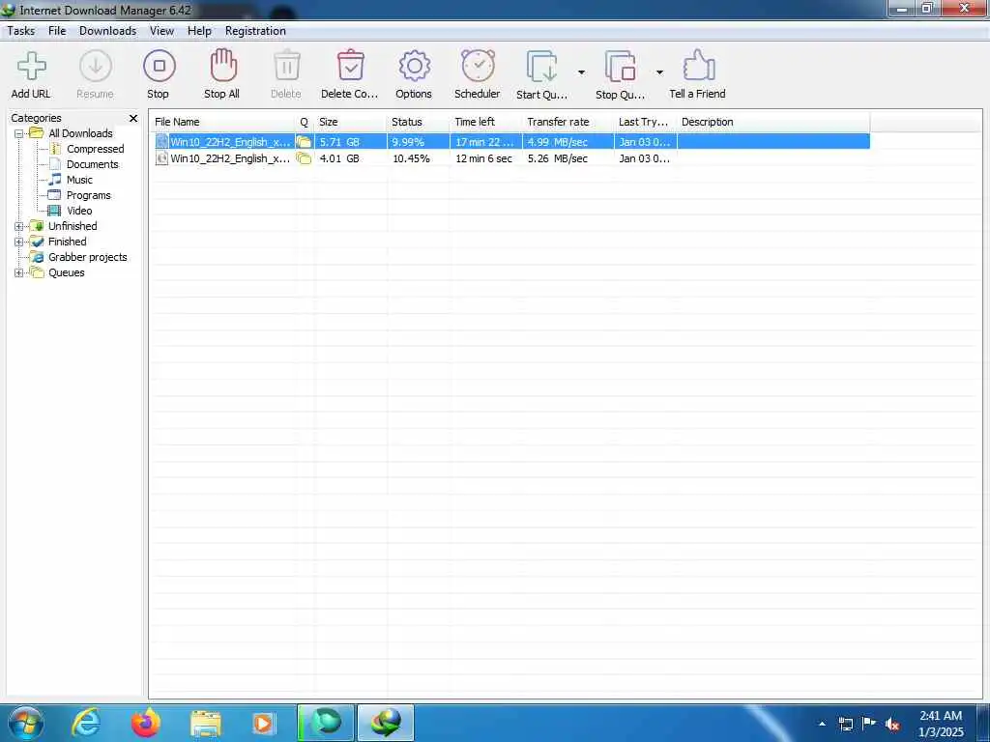Open the media player taskbar icon
The width and height of the screenshot is (990, 742).
point(264,724)
